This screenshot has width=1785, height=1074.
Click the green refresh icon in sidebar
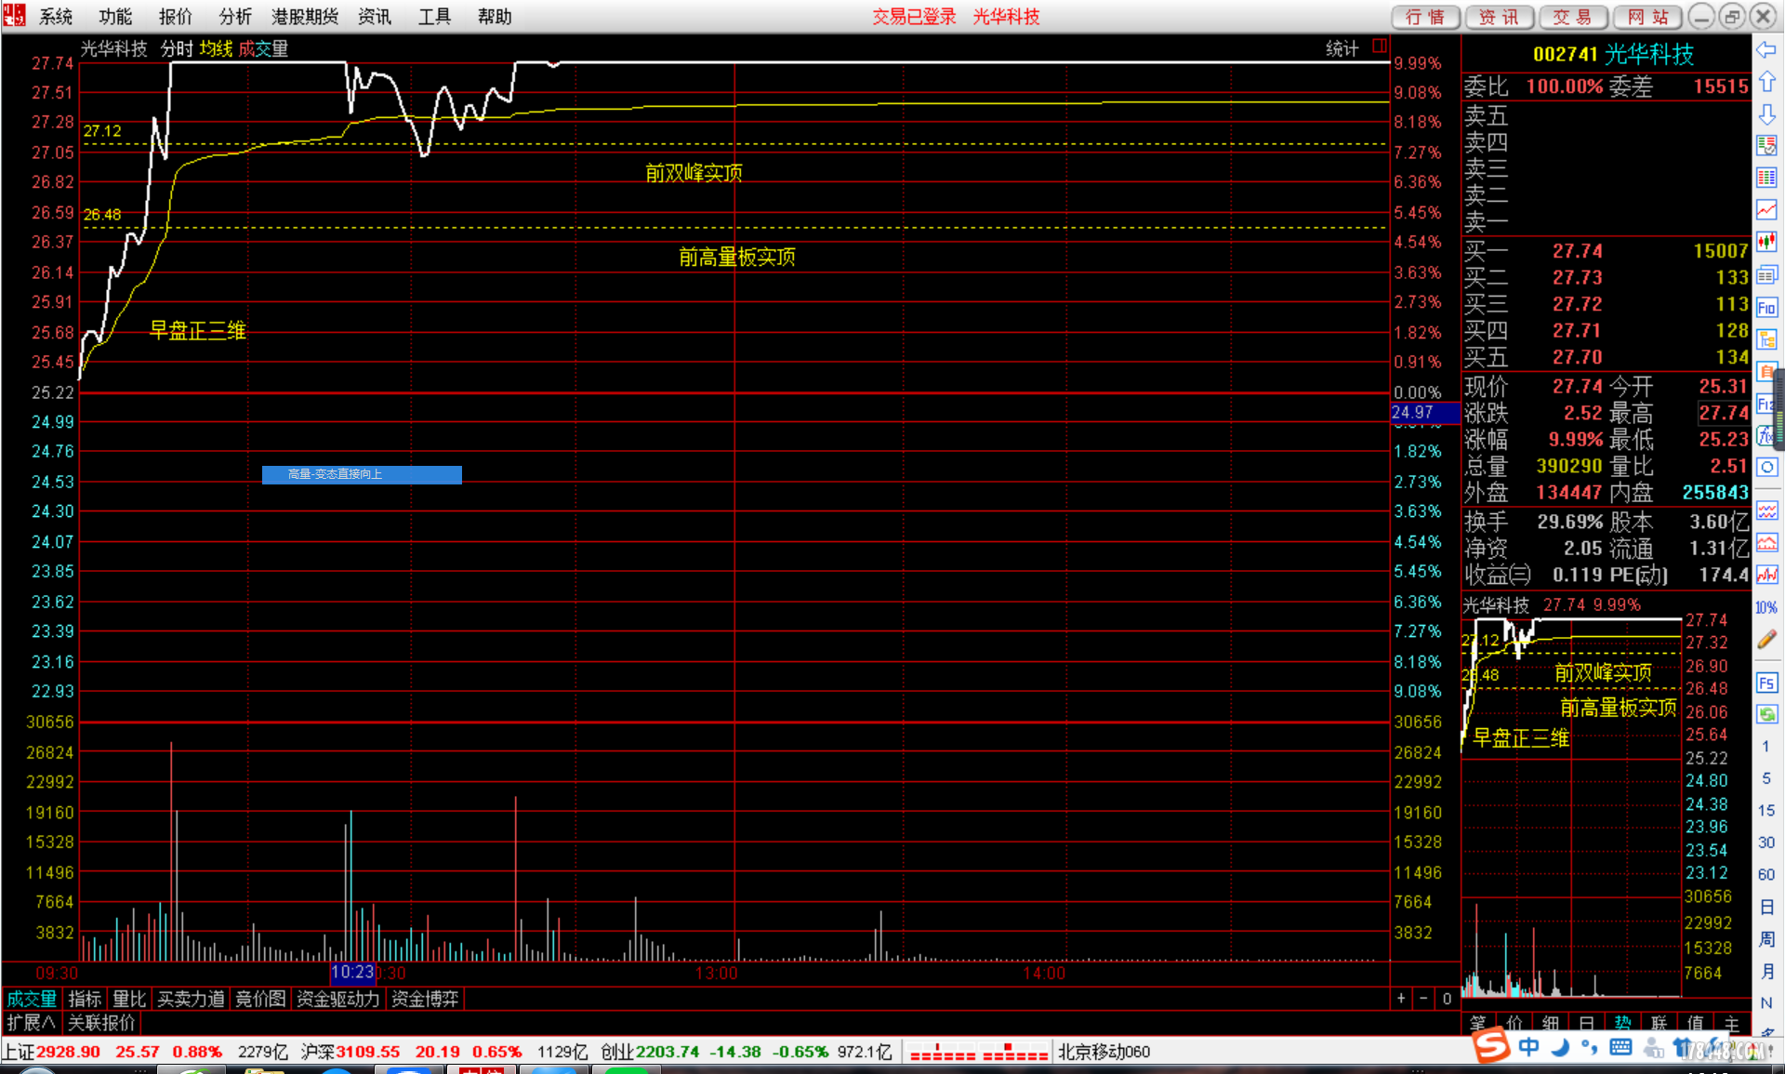1766,714
